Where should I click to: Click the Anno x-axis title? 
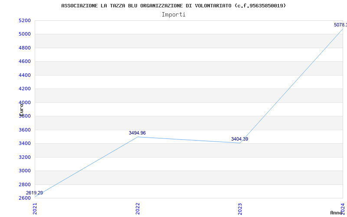pos(337,213)
